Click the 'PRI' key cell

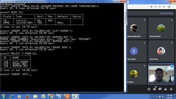[x=50, y=21]
